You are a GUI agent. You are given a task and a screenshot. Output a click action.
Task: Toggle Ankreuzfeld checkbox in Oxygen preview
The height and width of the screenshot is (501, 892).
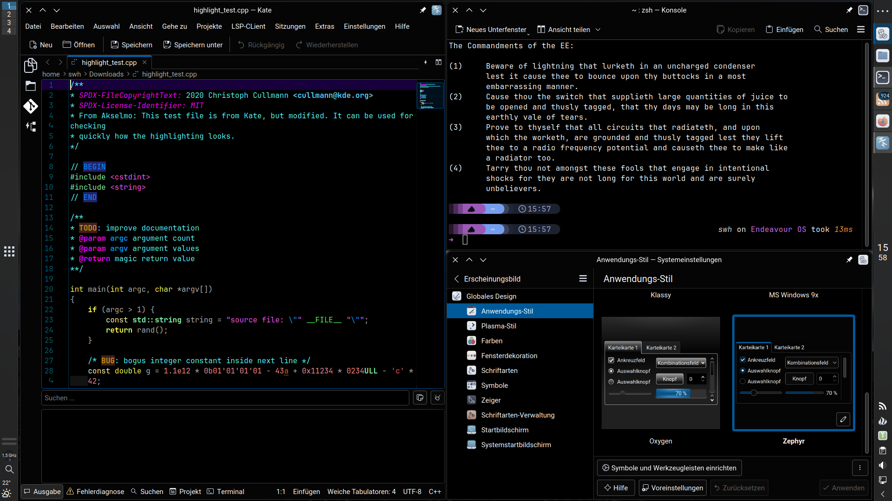tap(611, 360)
